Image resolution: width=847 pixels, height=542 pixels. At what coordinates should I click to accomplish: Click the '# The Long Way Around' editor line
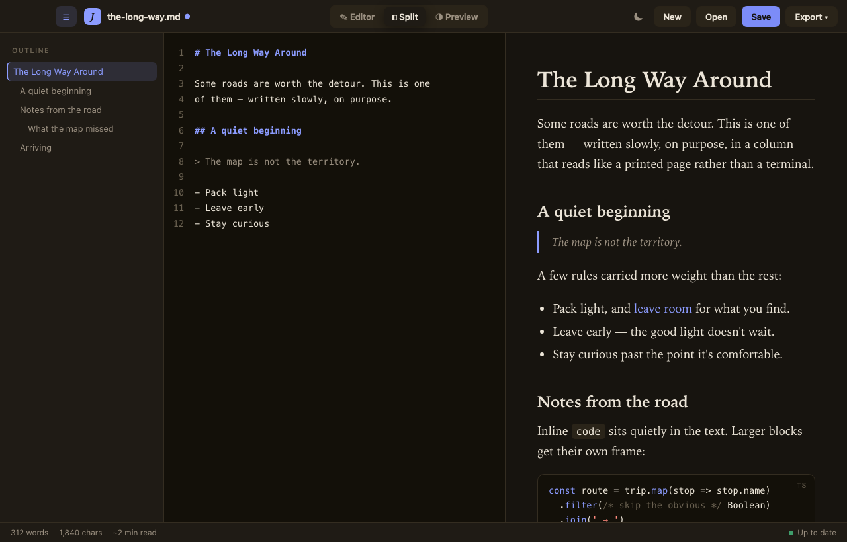click(x=251, y=52)
